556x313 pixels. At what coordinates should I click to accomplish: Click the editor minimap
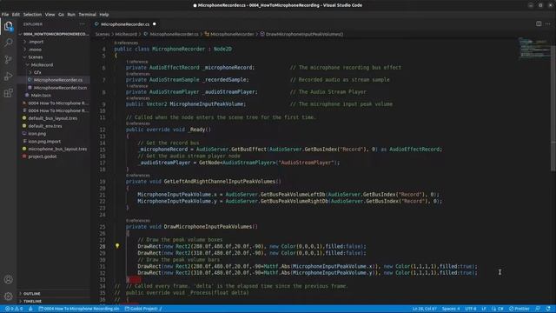[x=533, y=48]
